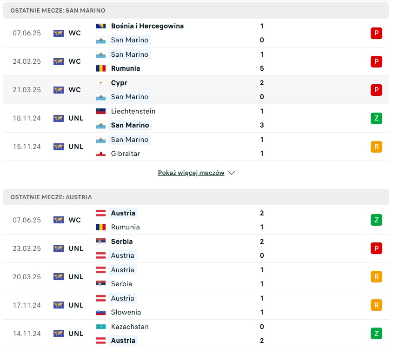Click the Liechtenstein flag icon
This screenshot has height=349, width=393.
tap(101, 111)
